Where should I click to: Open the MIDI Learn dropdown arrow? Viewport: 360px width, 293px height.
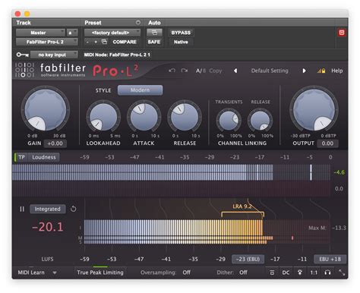click(x=55, y=273)
